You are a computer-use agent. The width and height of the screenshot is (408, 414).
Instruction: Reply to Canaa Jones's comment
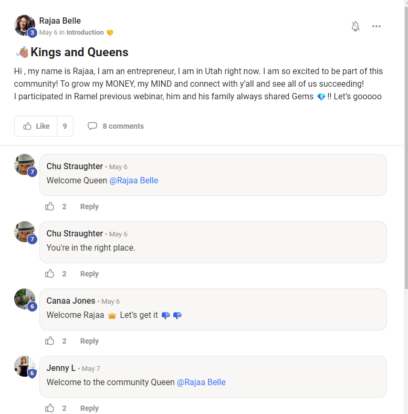tap(89, 341)
